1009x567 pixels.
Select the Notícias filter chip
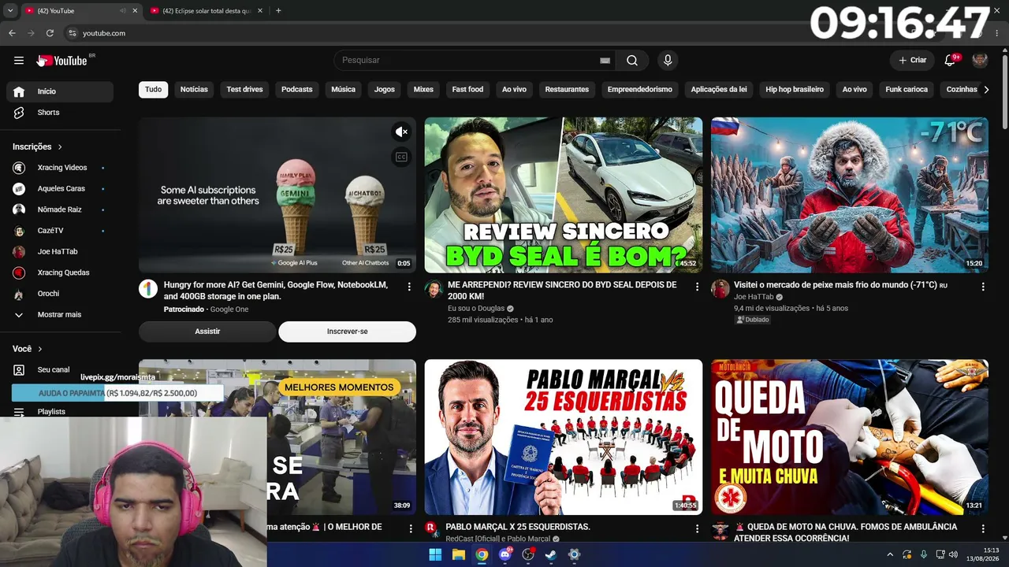194,90
